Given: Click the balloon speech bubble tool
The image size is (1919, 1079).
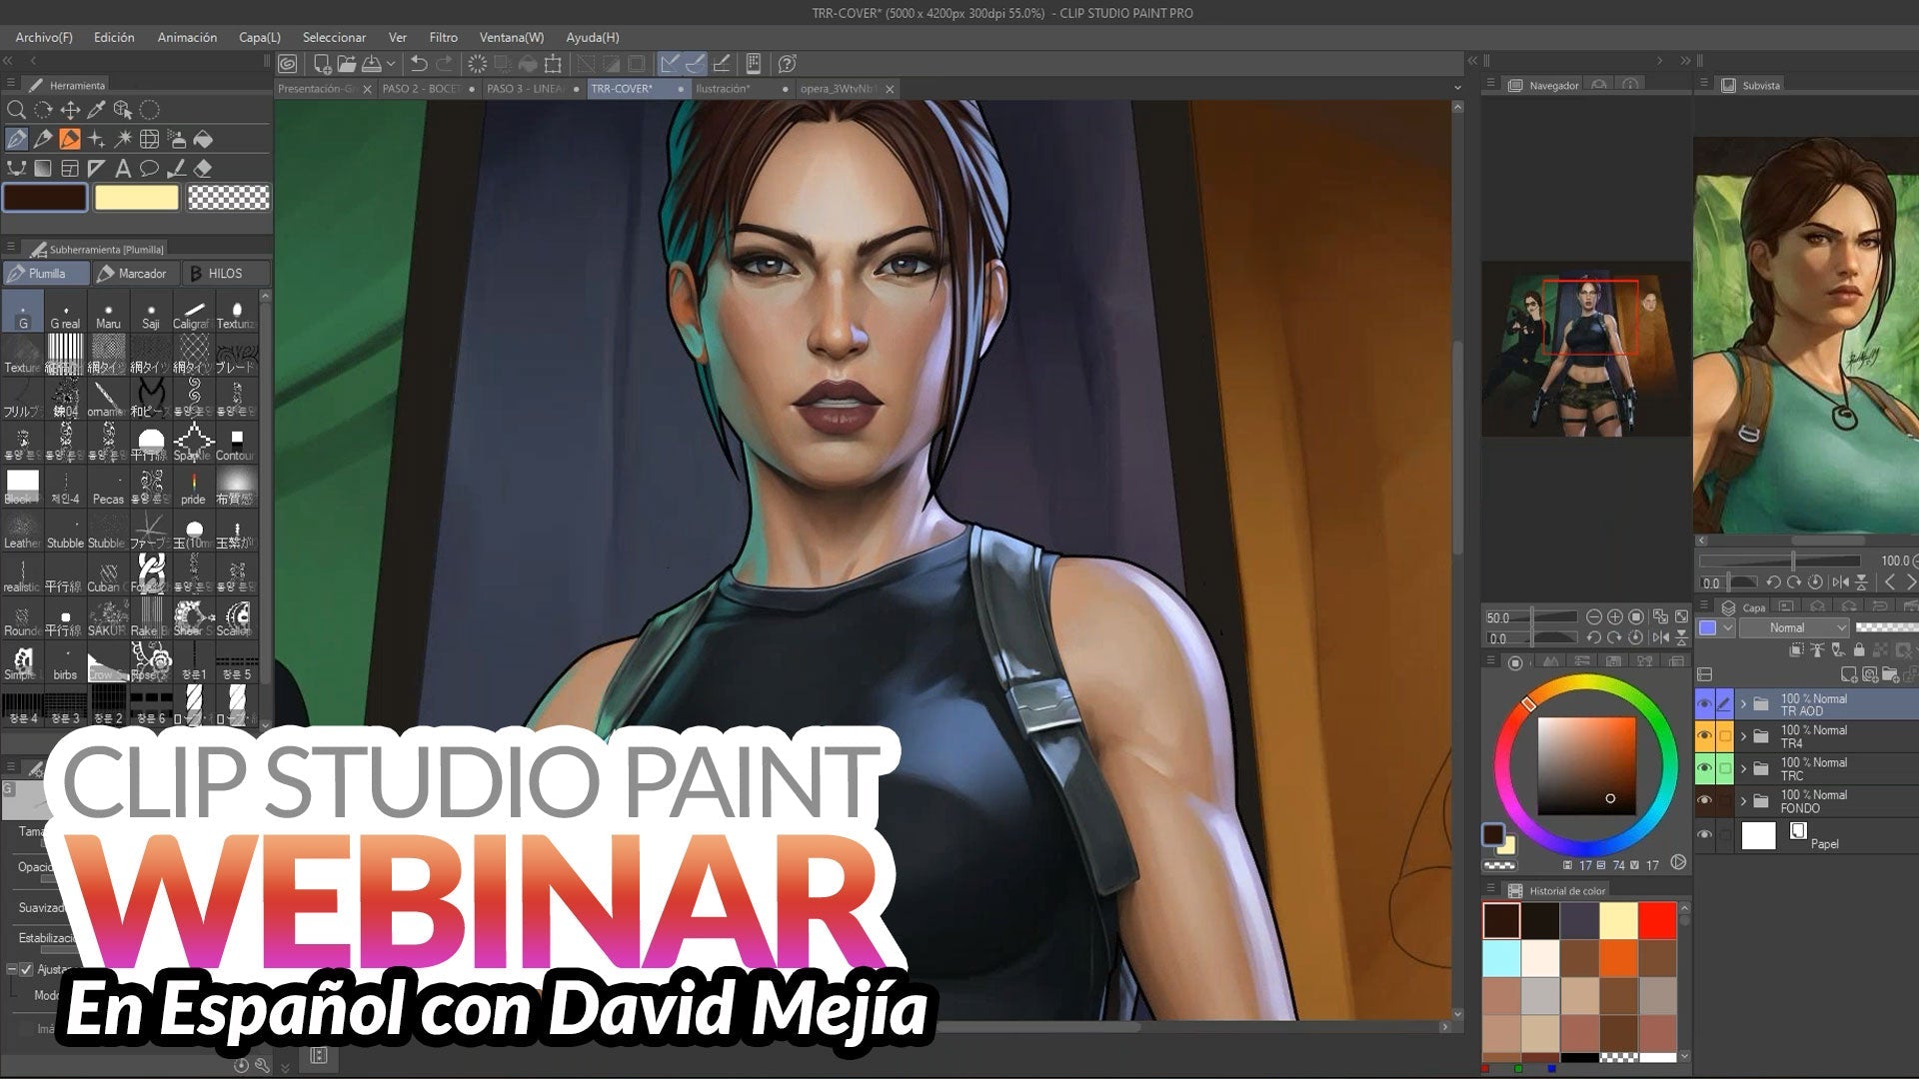Looking at the screenshot, I should click(x=149, y=168).
